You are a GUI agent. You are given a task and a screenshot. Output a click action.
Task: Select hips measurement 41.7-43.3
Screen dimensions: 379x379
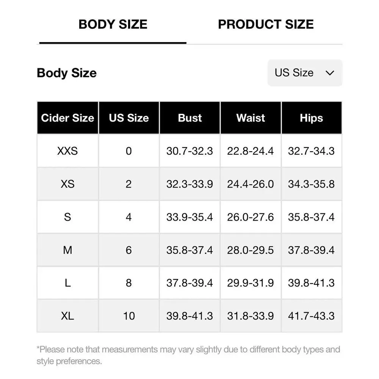click(x=311, y=316)
